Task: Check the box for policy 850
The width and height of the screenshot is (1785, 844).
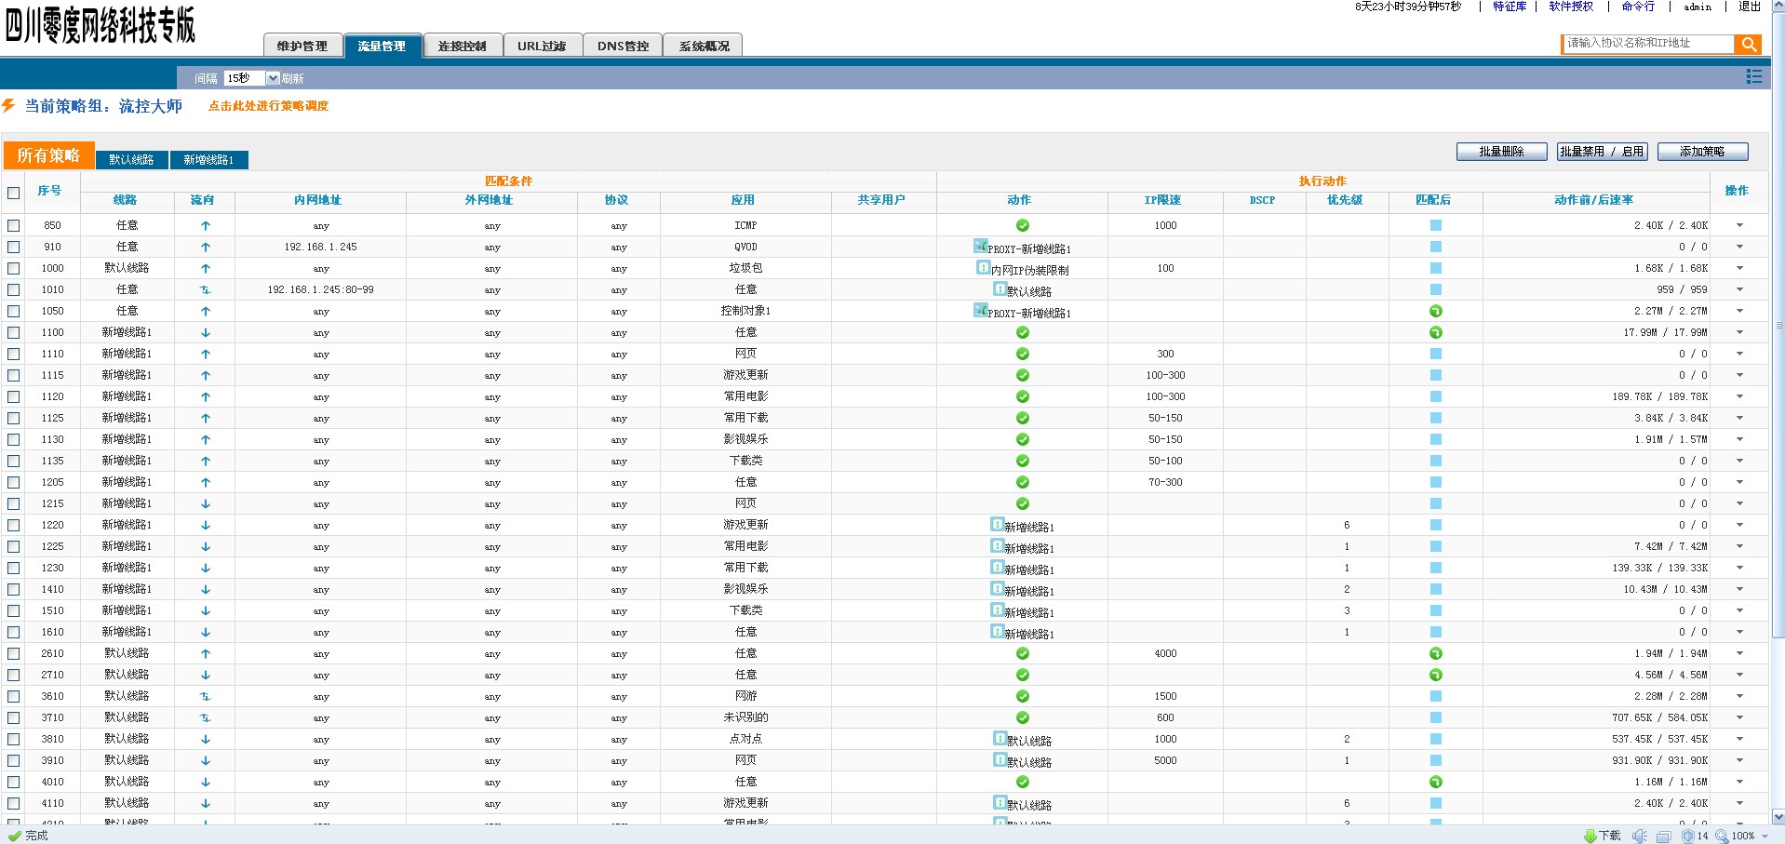Action: (x=13, y=225)
